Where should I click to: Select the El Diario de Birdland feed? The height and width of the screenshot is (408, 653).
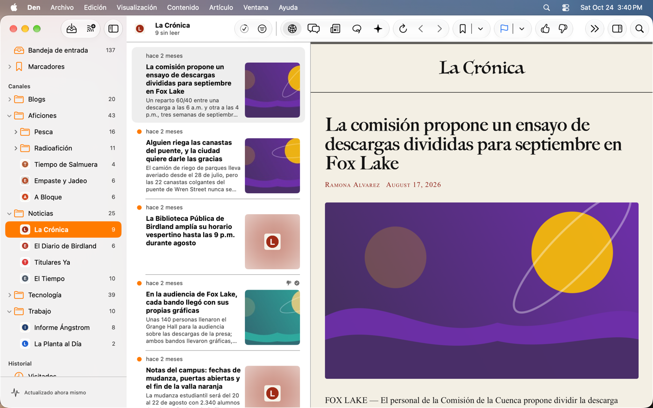[x=63, y=246]
